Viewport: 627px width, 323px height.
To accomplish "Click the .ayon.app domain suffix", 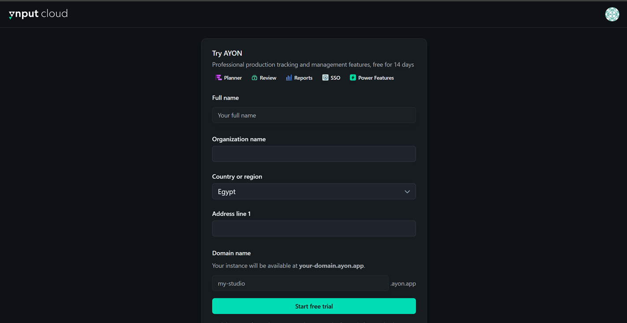I will (403, 283).
